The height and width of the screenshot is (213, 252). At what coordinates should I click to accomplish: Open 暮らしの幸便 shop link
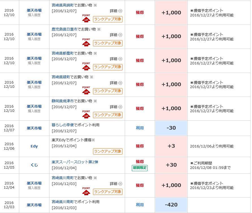pyautogui.click(x=63, y=125)
